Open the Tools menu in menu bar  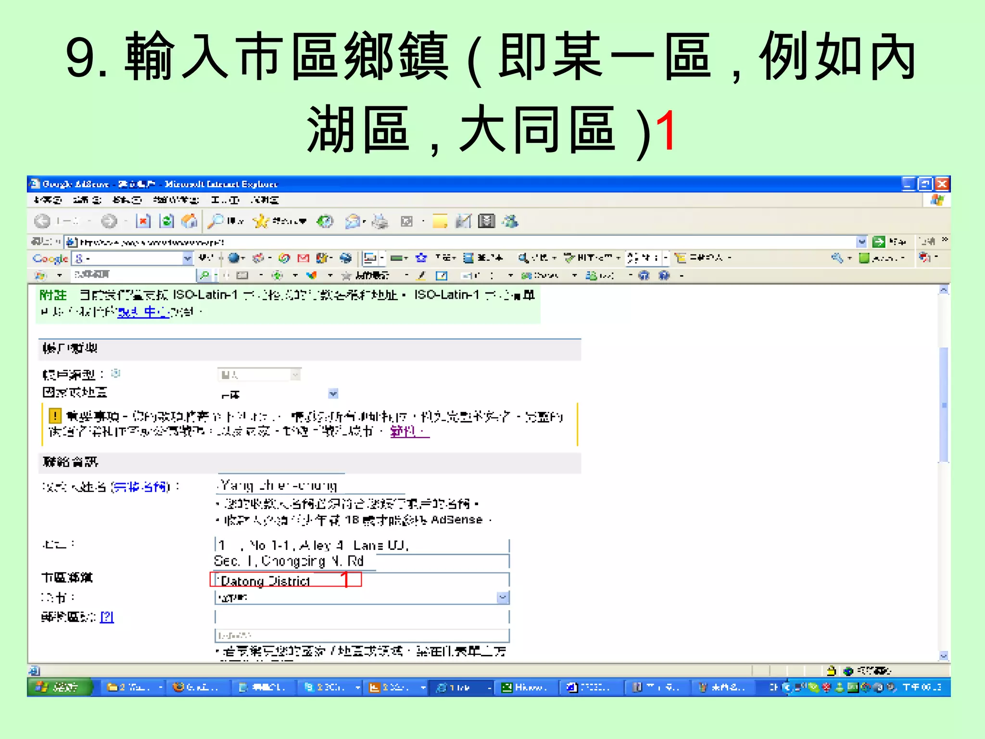click(x=225, y=200)
